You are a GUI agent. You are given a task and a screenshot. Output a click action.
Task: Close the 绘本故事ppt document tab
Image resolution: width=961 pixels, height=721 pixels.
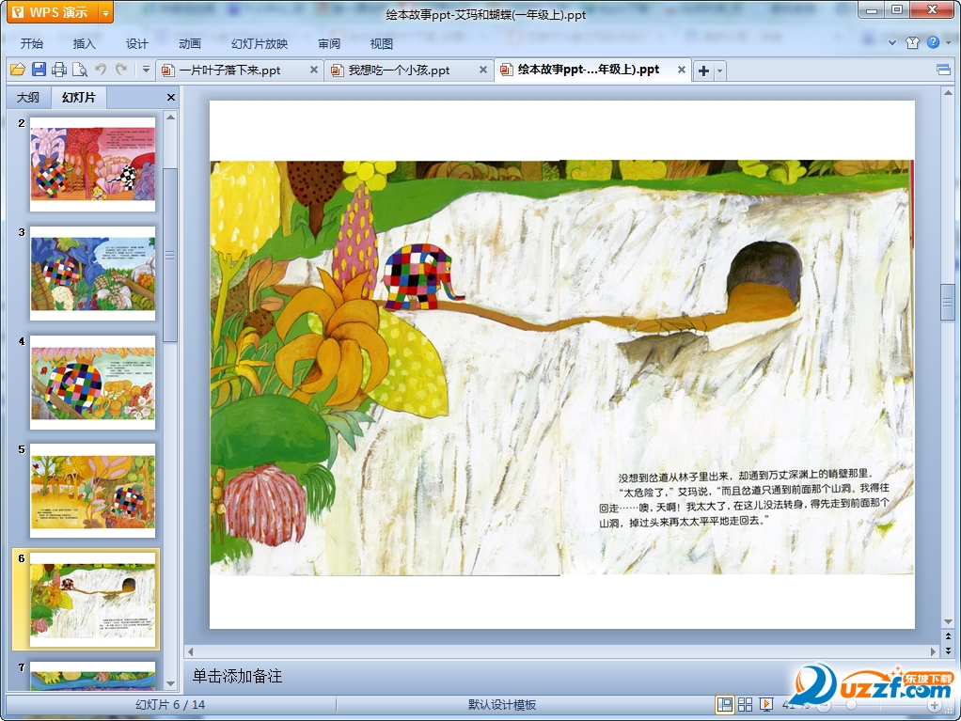(x=681, y=70)
